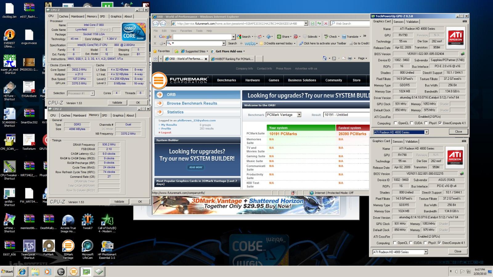The width and height of the screenshot is (493, 277).
Task: Open Sensors tab in top GPU-Z
Action: (x=398, y=22)
